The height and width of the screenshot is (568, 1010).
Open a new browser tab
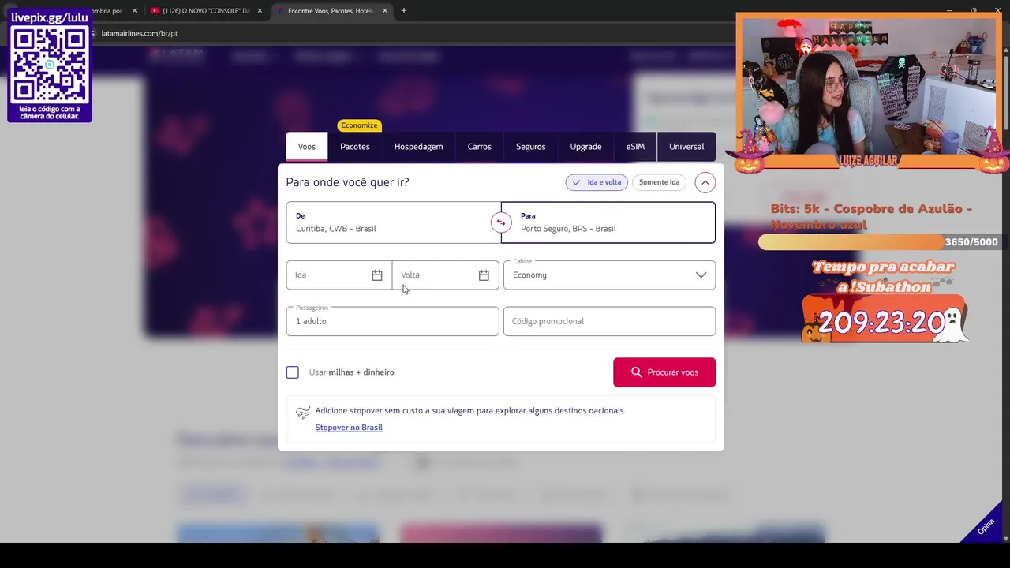coord(404,11)
